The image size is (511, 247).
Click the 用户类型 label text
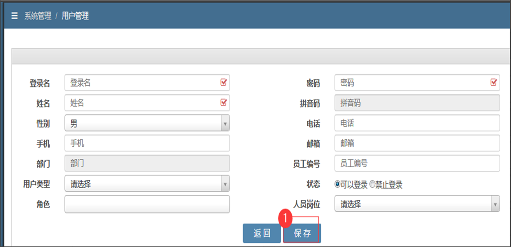point(37,184)
